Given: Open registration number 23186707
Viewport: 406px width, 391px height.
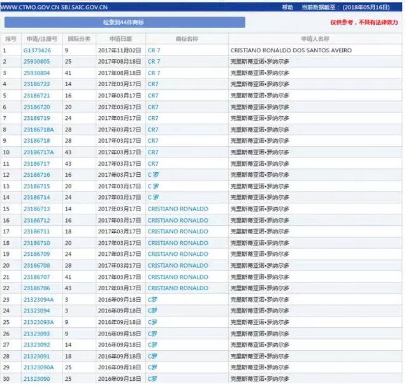Looking at the screenshot, I should coord(36,277).
